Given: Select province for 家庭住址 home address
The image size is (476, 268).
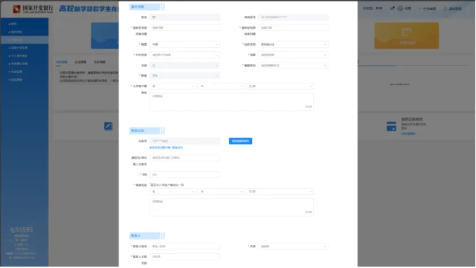Looking at the screenshot, I should (x=173, y=192).
